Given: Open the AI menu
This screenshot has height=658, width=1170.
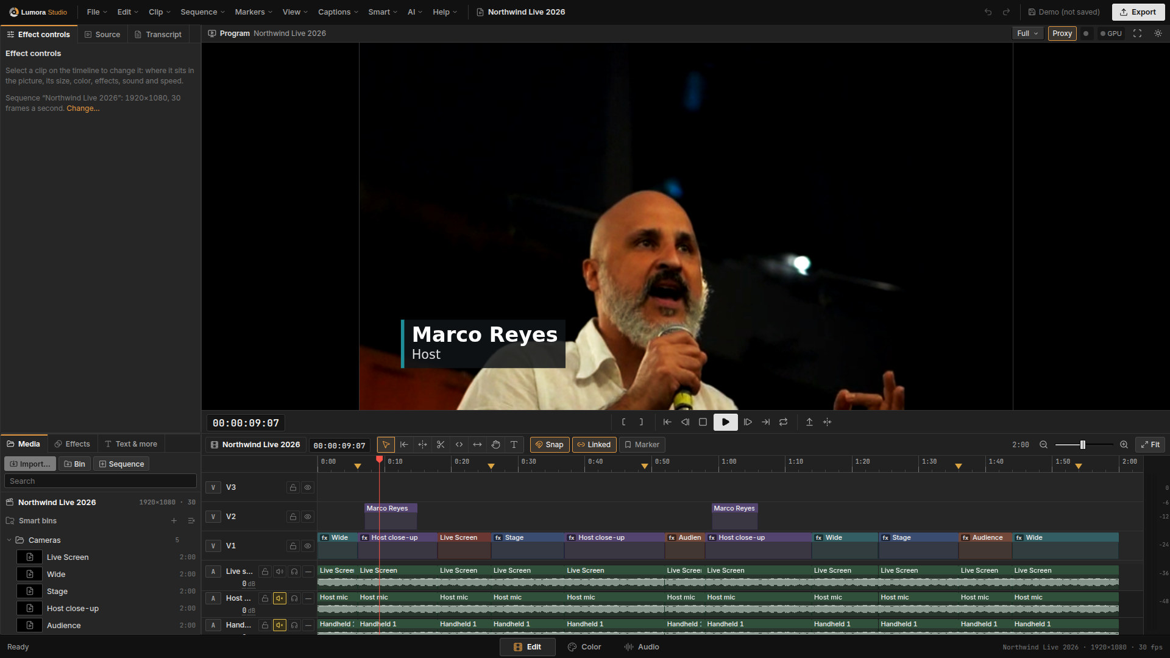Looking at the screenshot, I should pyautogui.click(x=415, y=12).
